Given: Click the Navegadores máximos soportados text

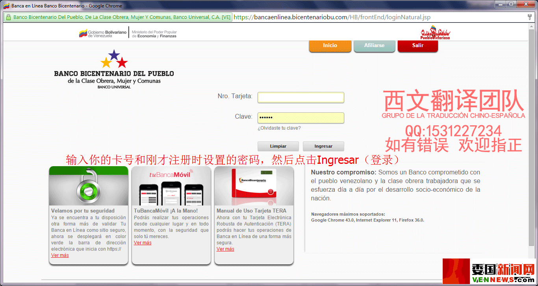Looking at the screenshot, I should click(348, 214).
